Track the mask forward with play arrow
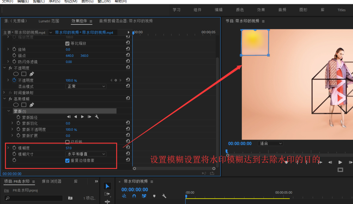Viewport: 353px width, 204px height. point(83,117)
